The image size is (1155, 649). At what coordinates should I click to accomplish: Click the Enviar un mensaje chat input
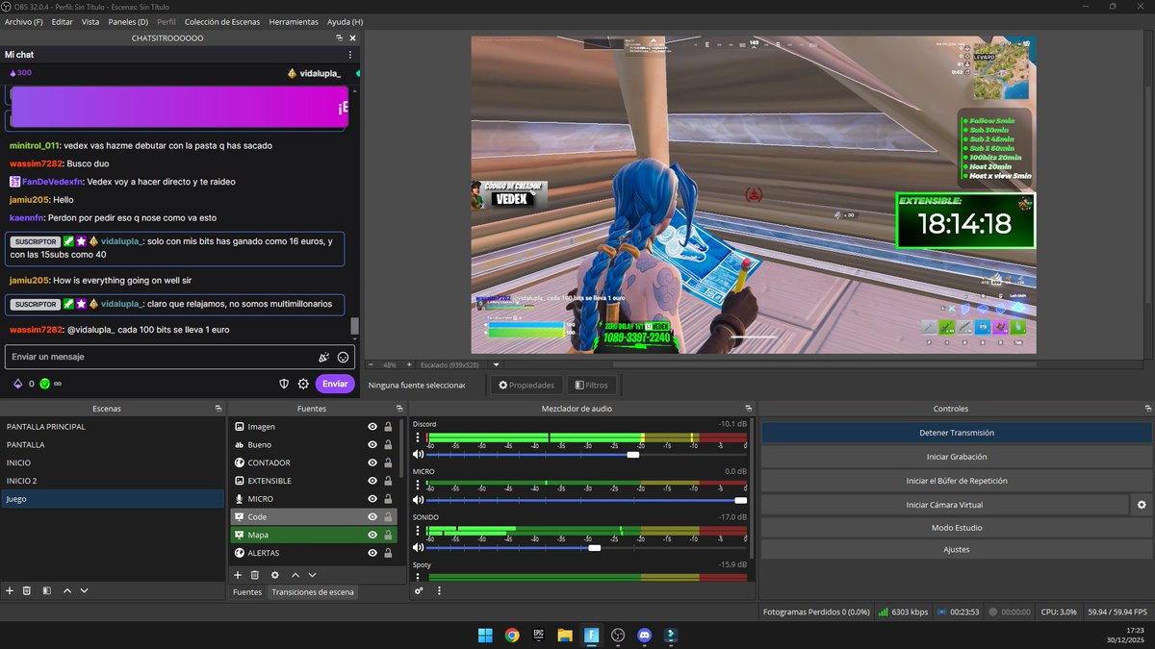159,357
